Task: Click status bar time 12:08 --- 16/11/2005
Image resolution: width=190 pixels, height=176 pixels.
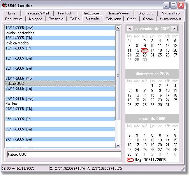Action: (x=18, y=168)
